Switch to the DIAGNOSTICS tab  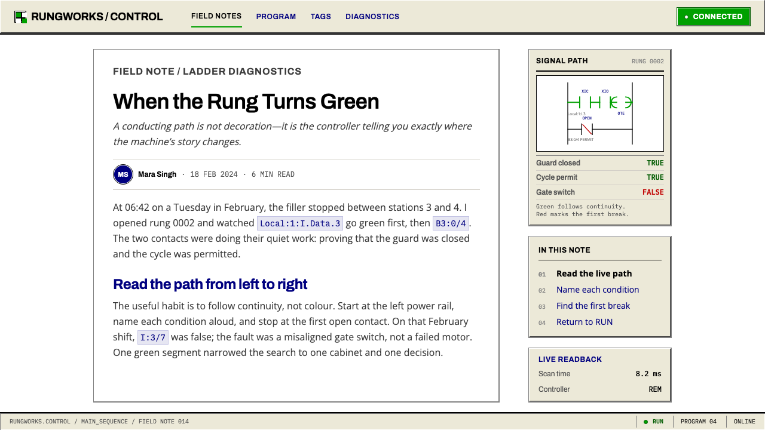[x=372, y=17]
